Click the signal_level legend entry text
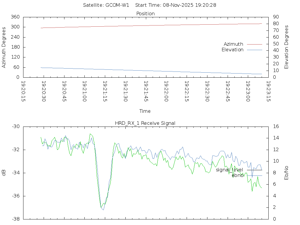300x225 pixels. click(x=229, y=170)
